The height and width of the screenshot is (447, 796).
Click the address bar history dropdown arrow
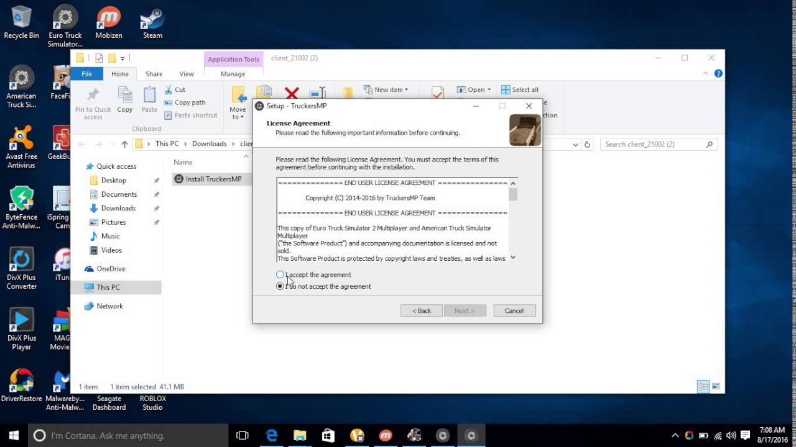coord(575,144)
